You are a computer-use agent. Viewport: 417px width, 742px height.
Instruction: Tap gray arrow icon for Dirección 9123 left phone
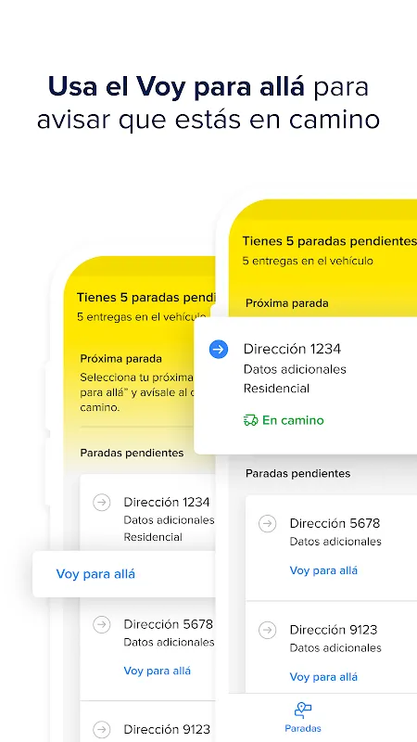click(102, 729)
